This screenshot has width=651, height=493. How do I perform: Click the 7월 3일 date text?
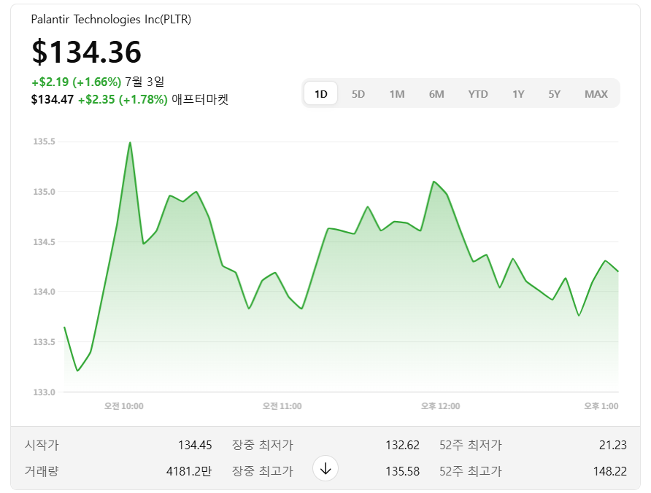(x=145, y=82)
